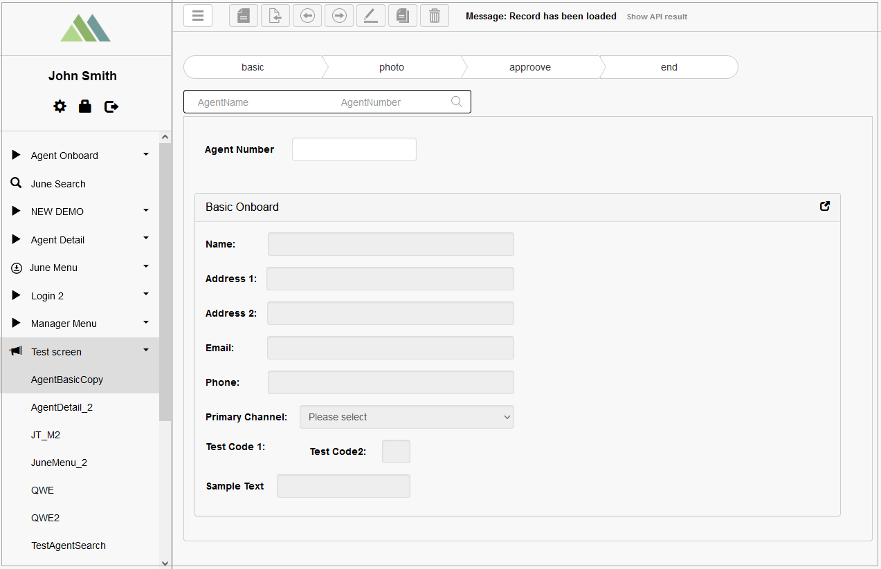Image resolution: width=881 pixels, height=569 pixels.
Task: Toggle the hamburger menu button
Action: point(198,15)
